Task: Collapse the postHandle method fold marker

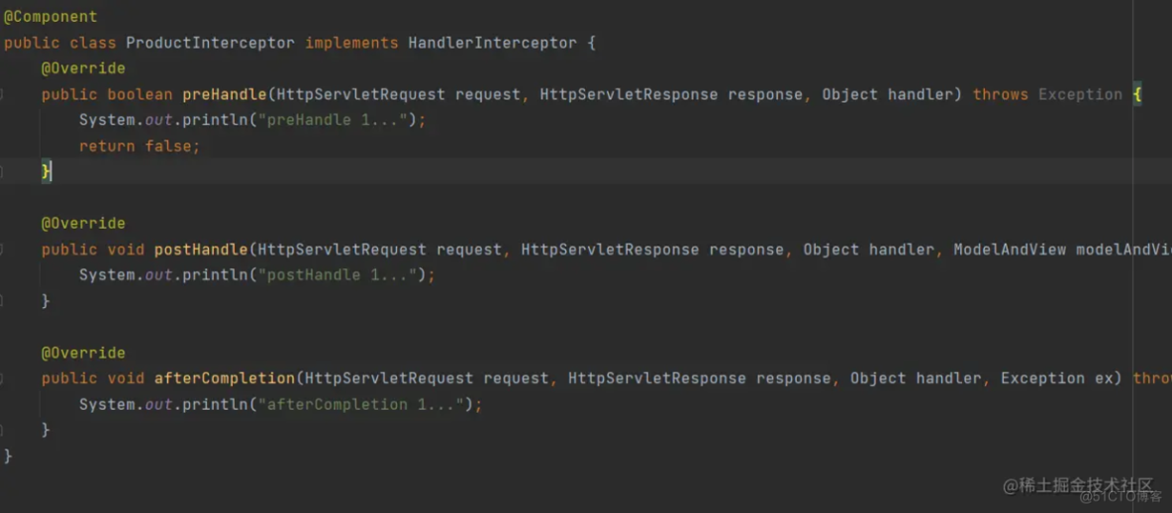Action: click(x=3, y=250)
